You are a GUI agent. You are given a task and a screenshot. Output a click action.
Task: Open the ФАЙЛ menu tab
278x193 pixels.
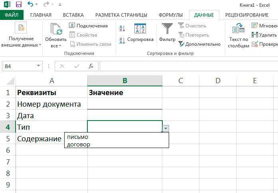point(12,15)
